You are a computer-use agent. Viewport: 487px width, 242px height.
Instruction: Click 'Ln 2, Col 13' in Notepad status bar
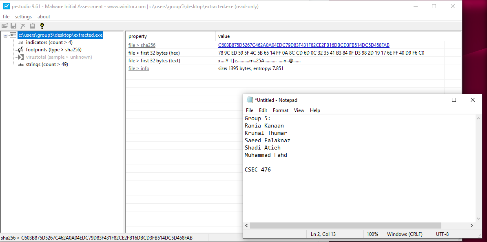coord(323,234)
